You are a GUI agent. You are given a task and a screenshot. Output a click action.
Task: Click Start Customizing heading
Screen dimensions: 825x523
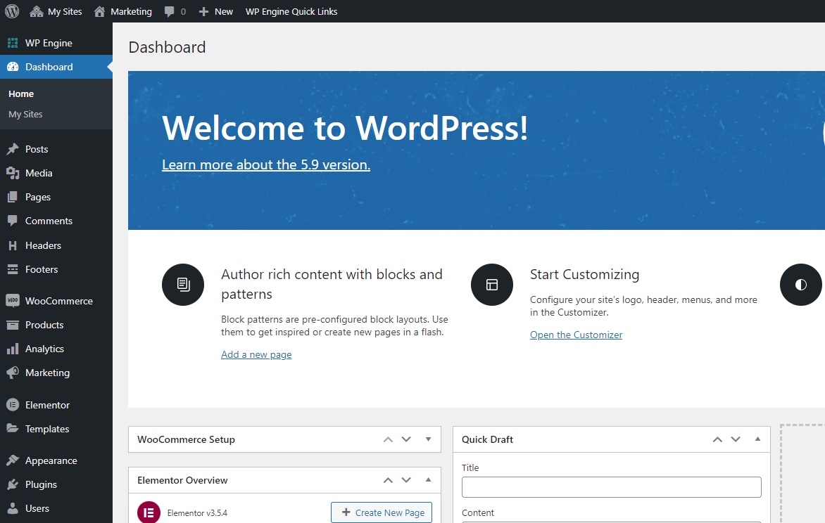[x=584, y=274]
